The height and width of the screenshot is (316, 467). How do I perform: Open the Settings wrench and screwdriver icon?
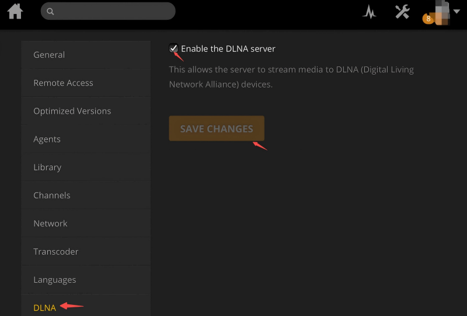(402, 11)
